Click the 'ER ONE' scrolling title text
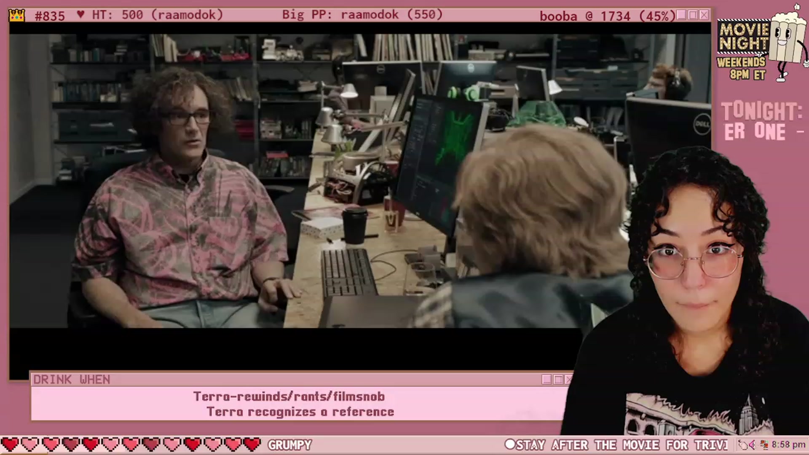The height and width of the screenshot is (455, 809). point(755,131)
